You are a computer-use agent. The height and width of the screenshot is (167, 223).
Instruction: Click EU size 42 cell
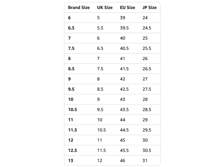click(x=122, y=79)
